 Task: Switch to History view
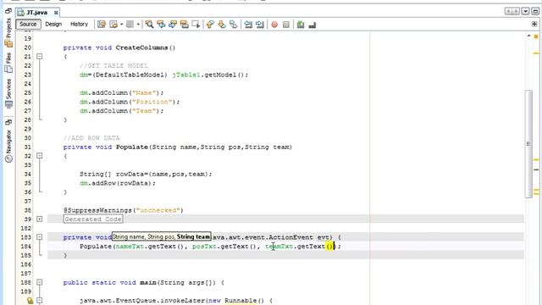(x=79, y=25)
